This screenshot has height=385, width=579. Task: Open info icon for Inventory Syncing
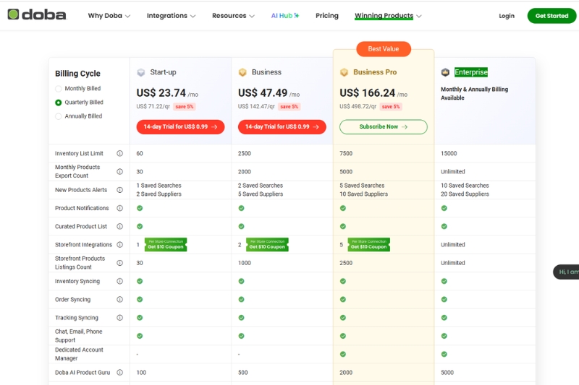(119, 281)
